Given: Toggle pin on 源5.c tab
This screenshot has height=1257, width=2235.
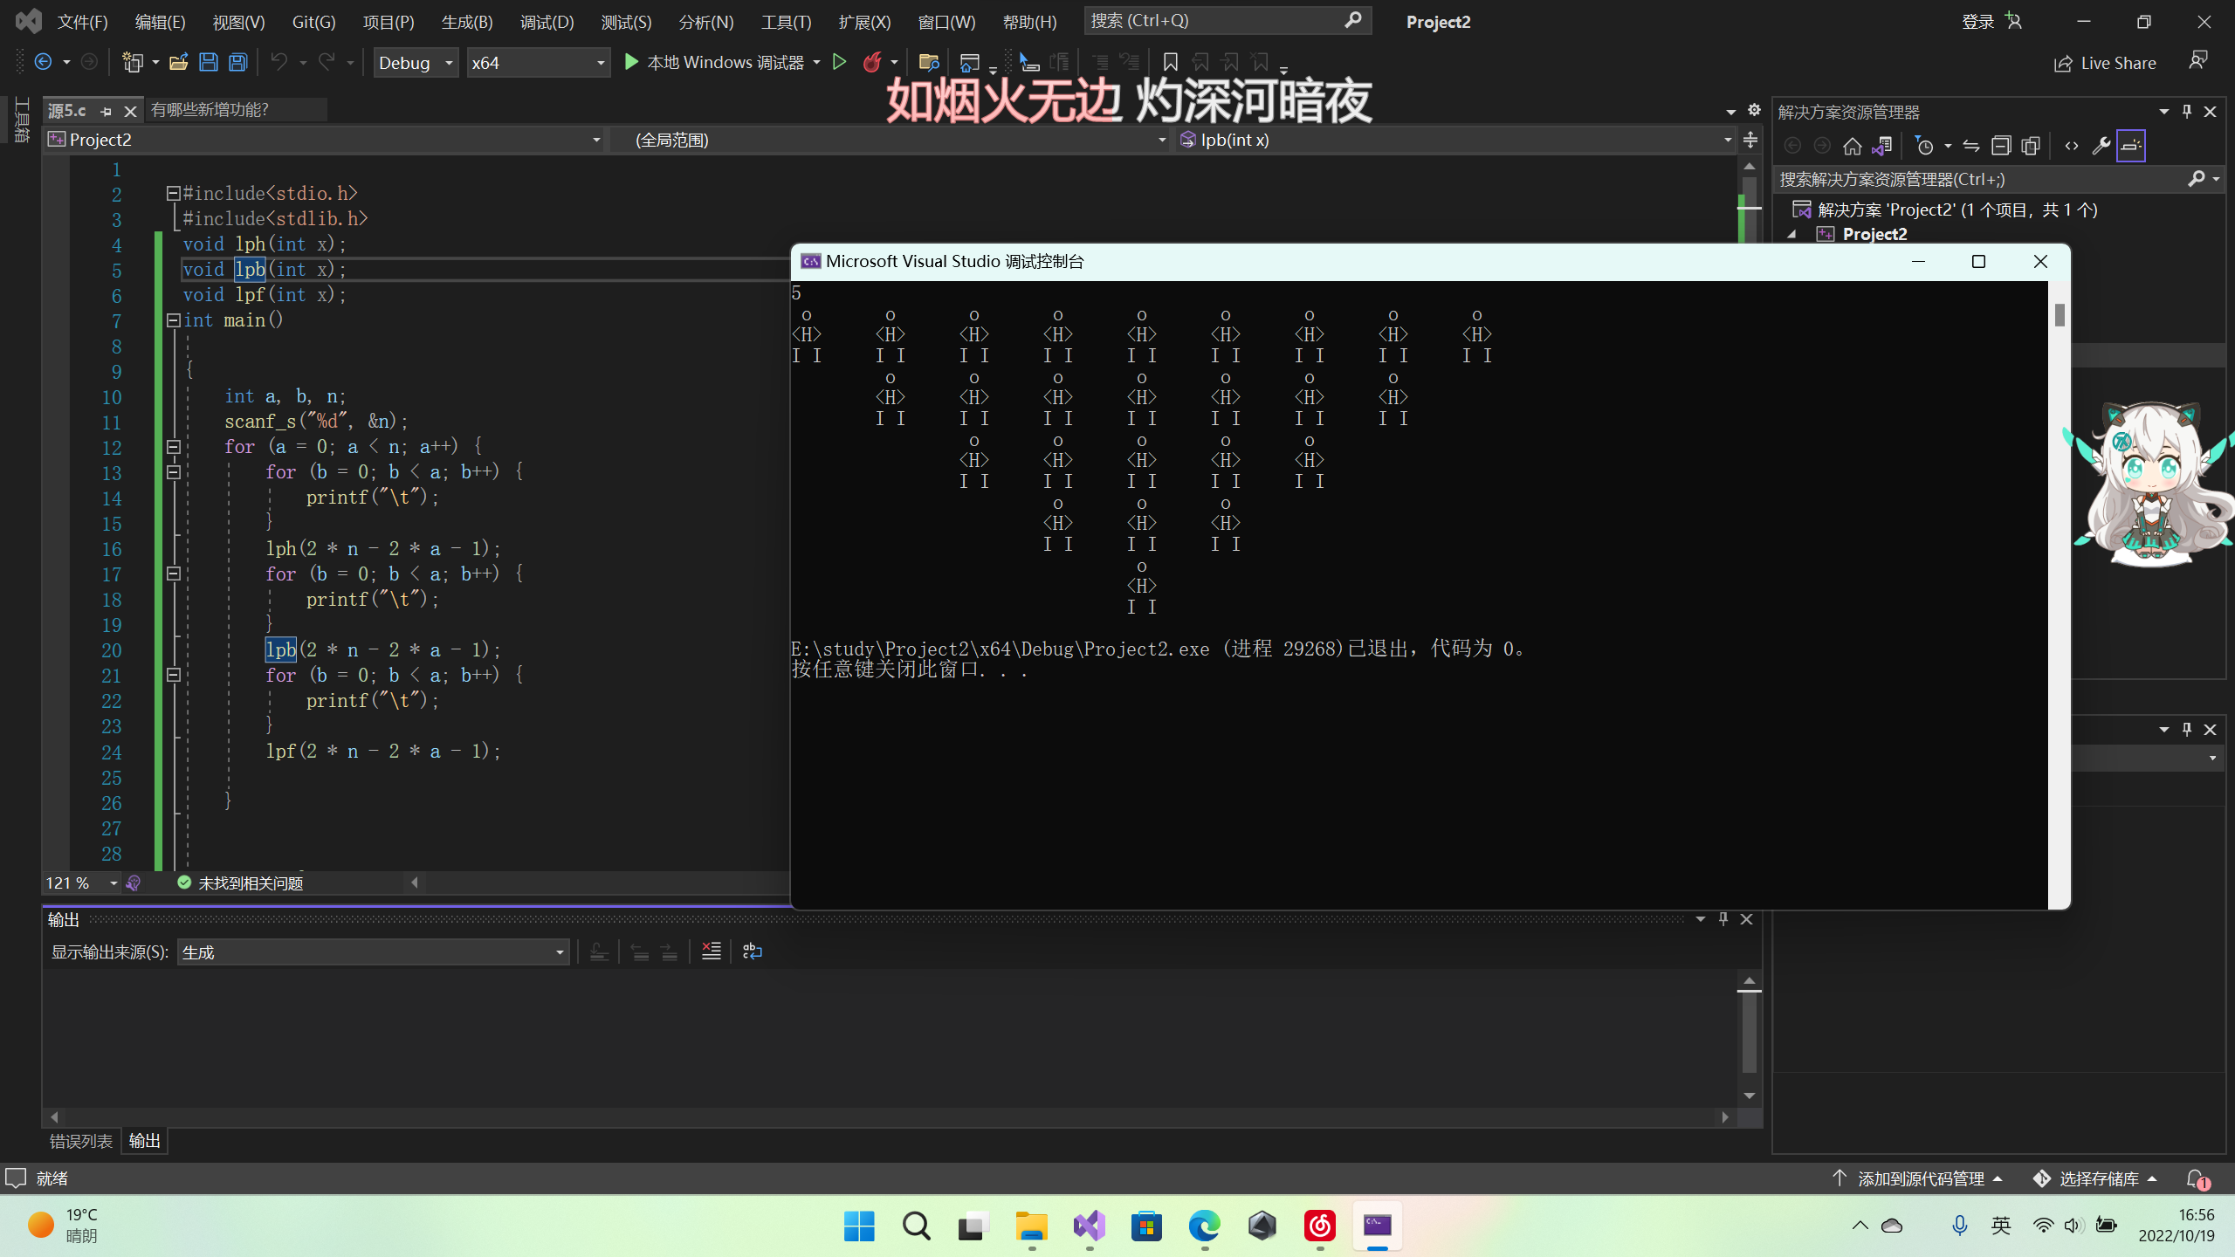Looking at the screenshot, I should pyautogui.click(x=107, y=111).
